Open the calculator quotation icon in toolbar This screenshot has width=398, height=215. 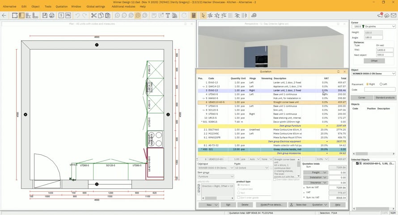[x=194, y=16]
